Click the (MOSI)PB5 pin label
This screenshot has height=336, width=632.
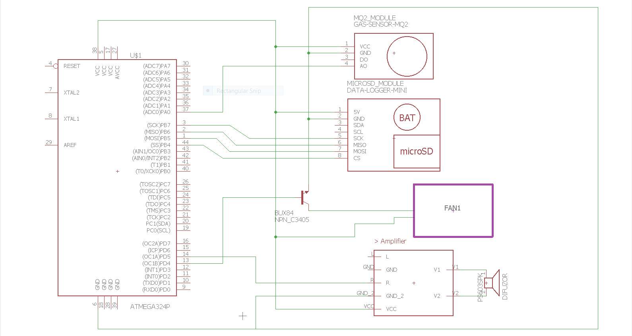click(x=157, y=138)
